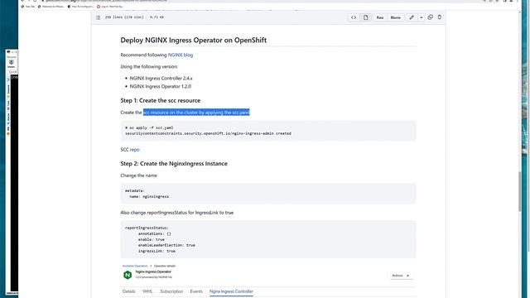
Task: Open the New Tab bookmark
Action: [x=28, y=7]
